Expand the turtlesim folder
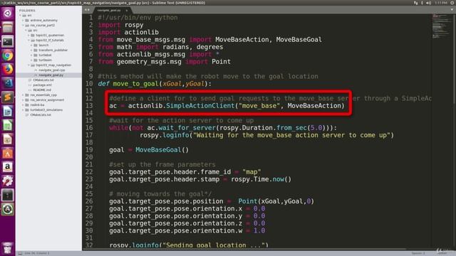Image resolution: width=456 pixels, height=256 pixels. click(x=31, y=60)
